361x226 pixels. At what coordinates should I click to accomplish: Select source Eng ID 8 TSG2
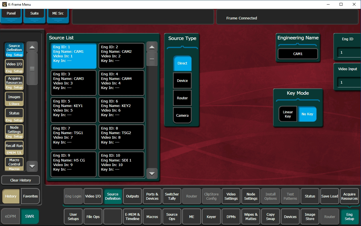pos(122,137)
